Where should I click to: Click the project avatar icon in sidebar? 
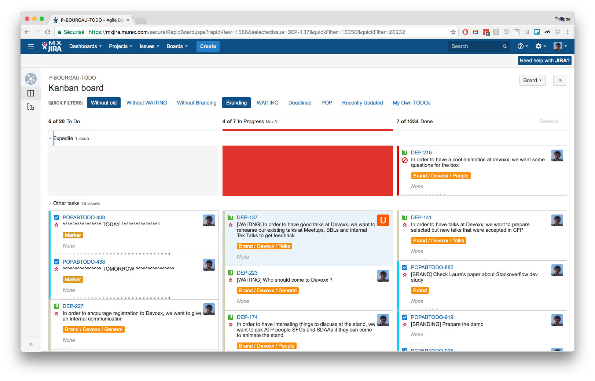(31, 79)
